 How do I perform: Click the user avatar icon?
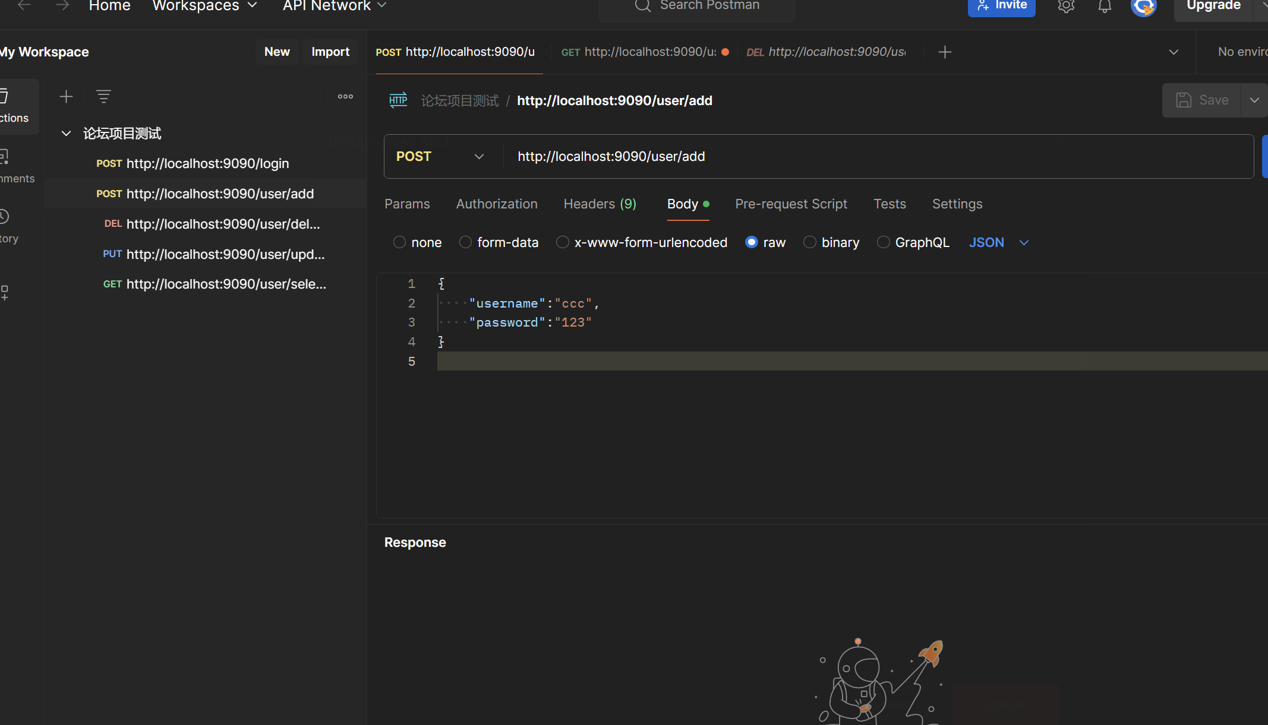pos(1144,7)
